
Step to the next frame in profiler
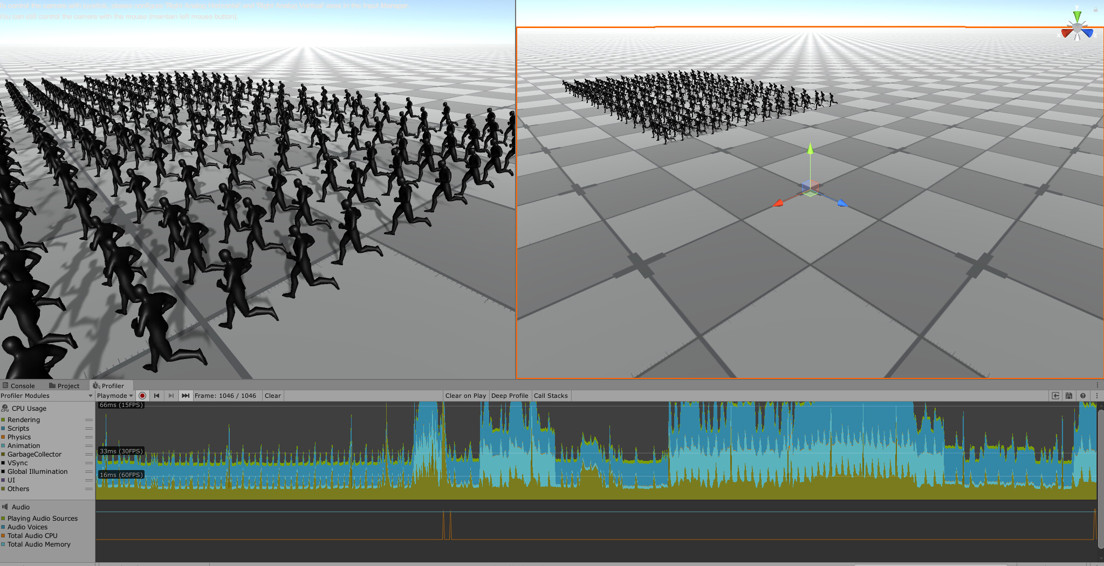(172, 395)
